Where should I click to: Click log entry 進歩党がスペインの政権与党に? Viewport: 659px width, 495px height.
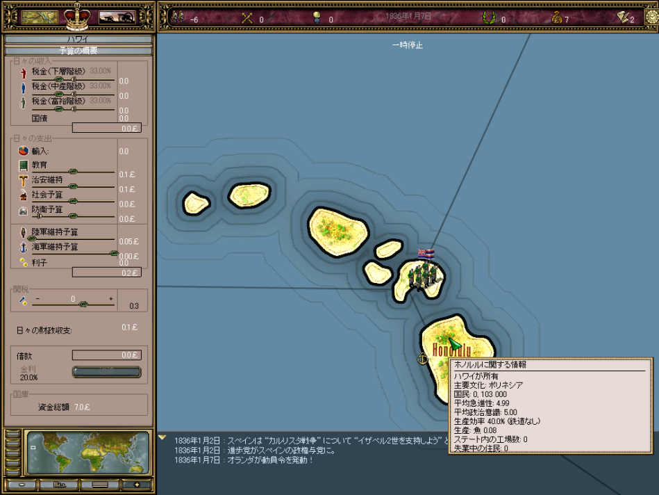tap(255, 451)
